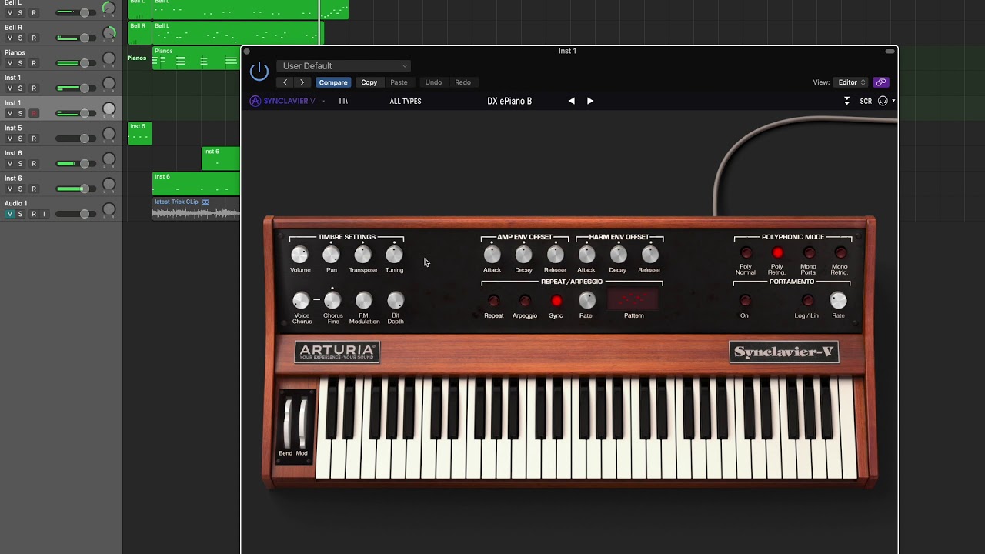Open the small arrow next to MIDI icon
The image size is (985, 554).
click(893, 101)
